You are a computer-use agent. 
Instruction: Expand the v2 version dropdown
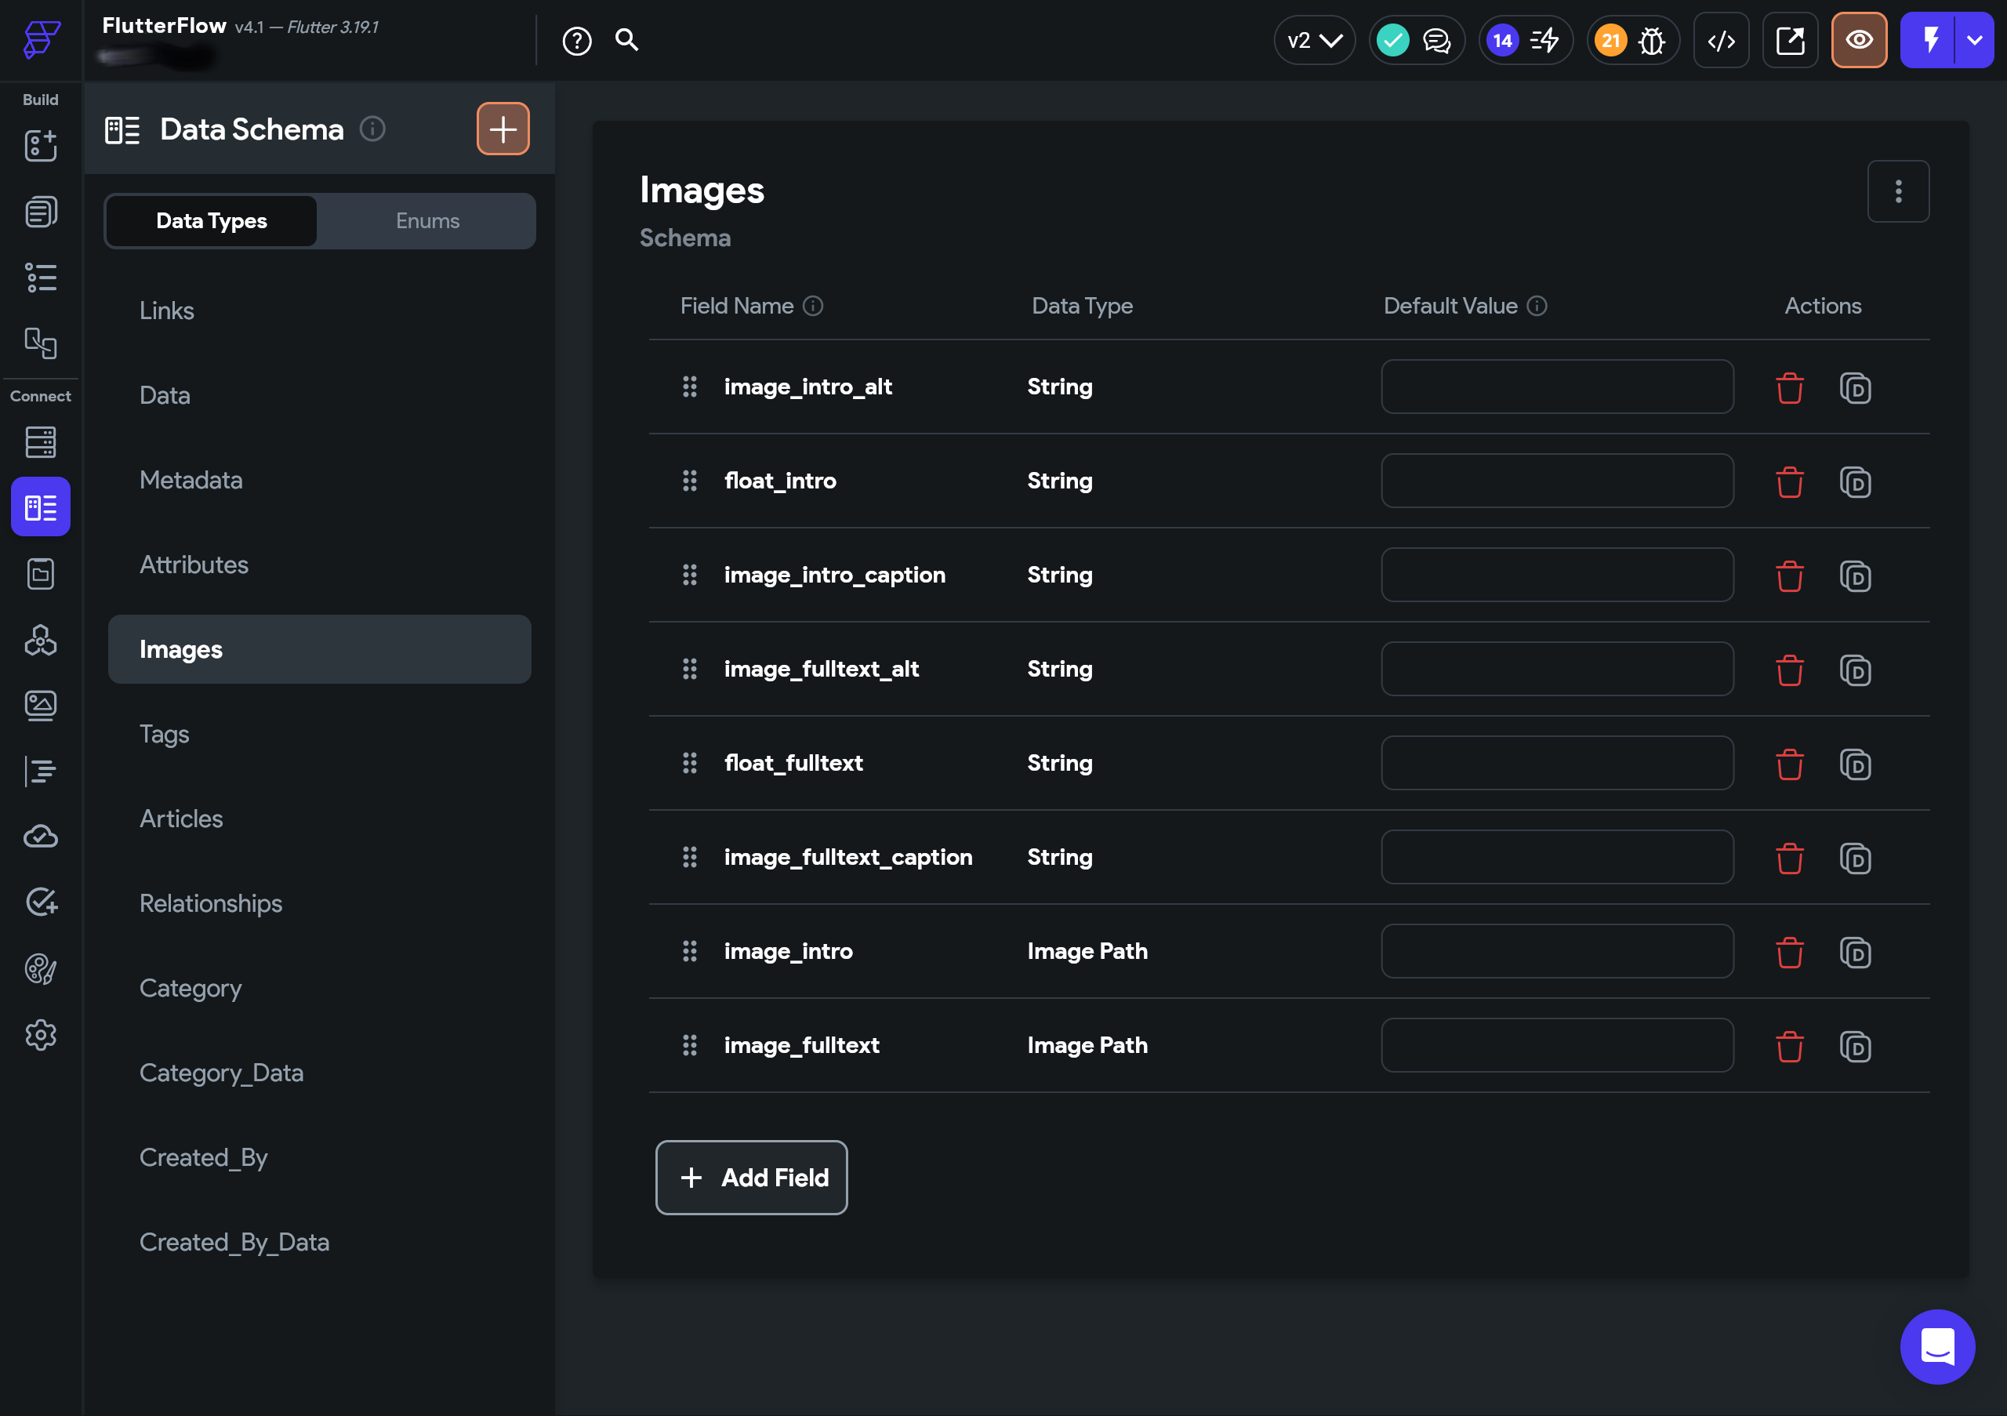[x=1314, y=40]
